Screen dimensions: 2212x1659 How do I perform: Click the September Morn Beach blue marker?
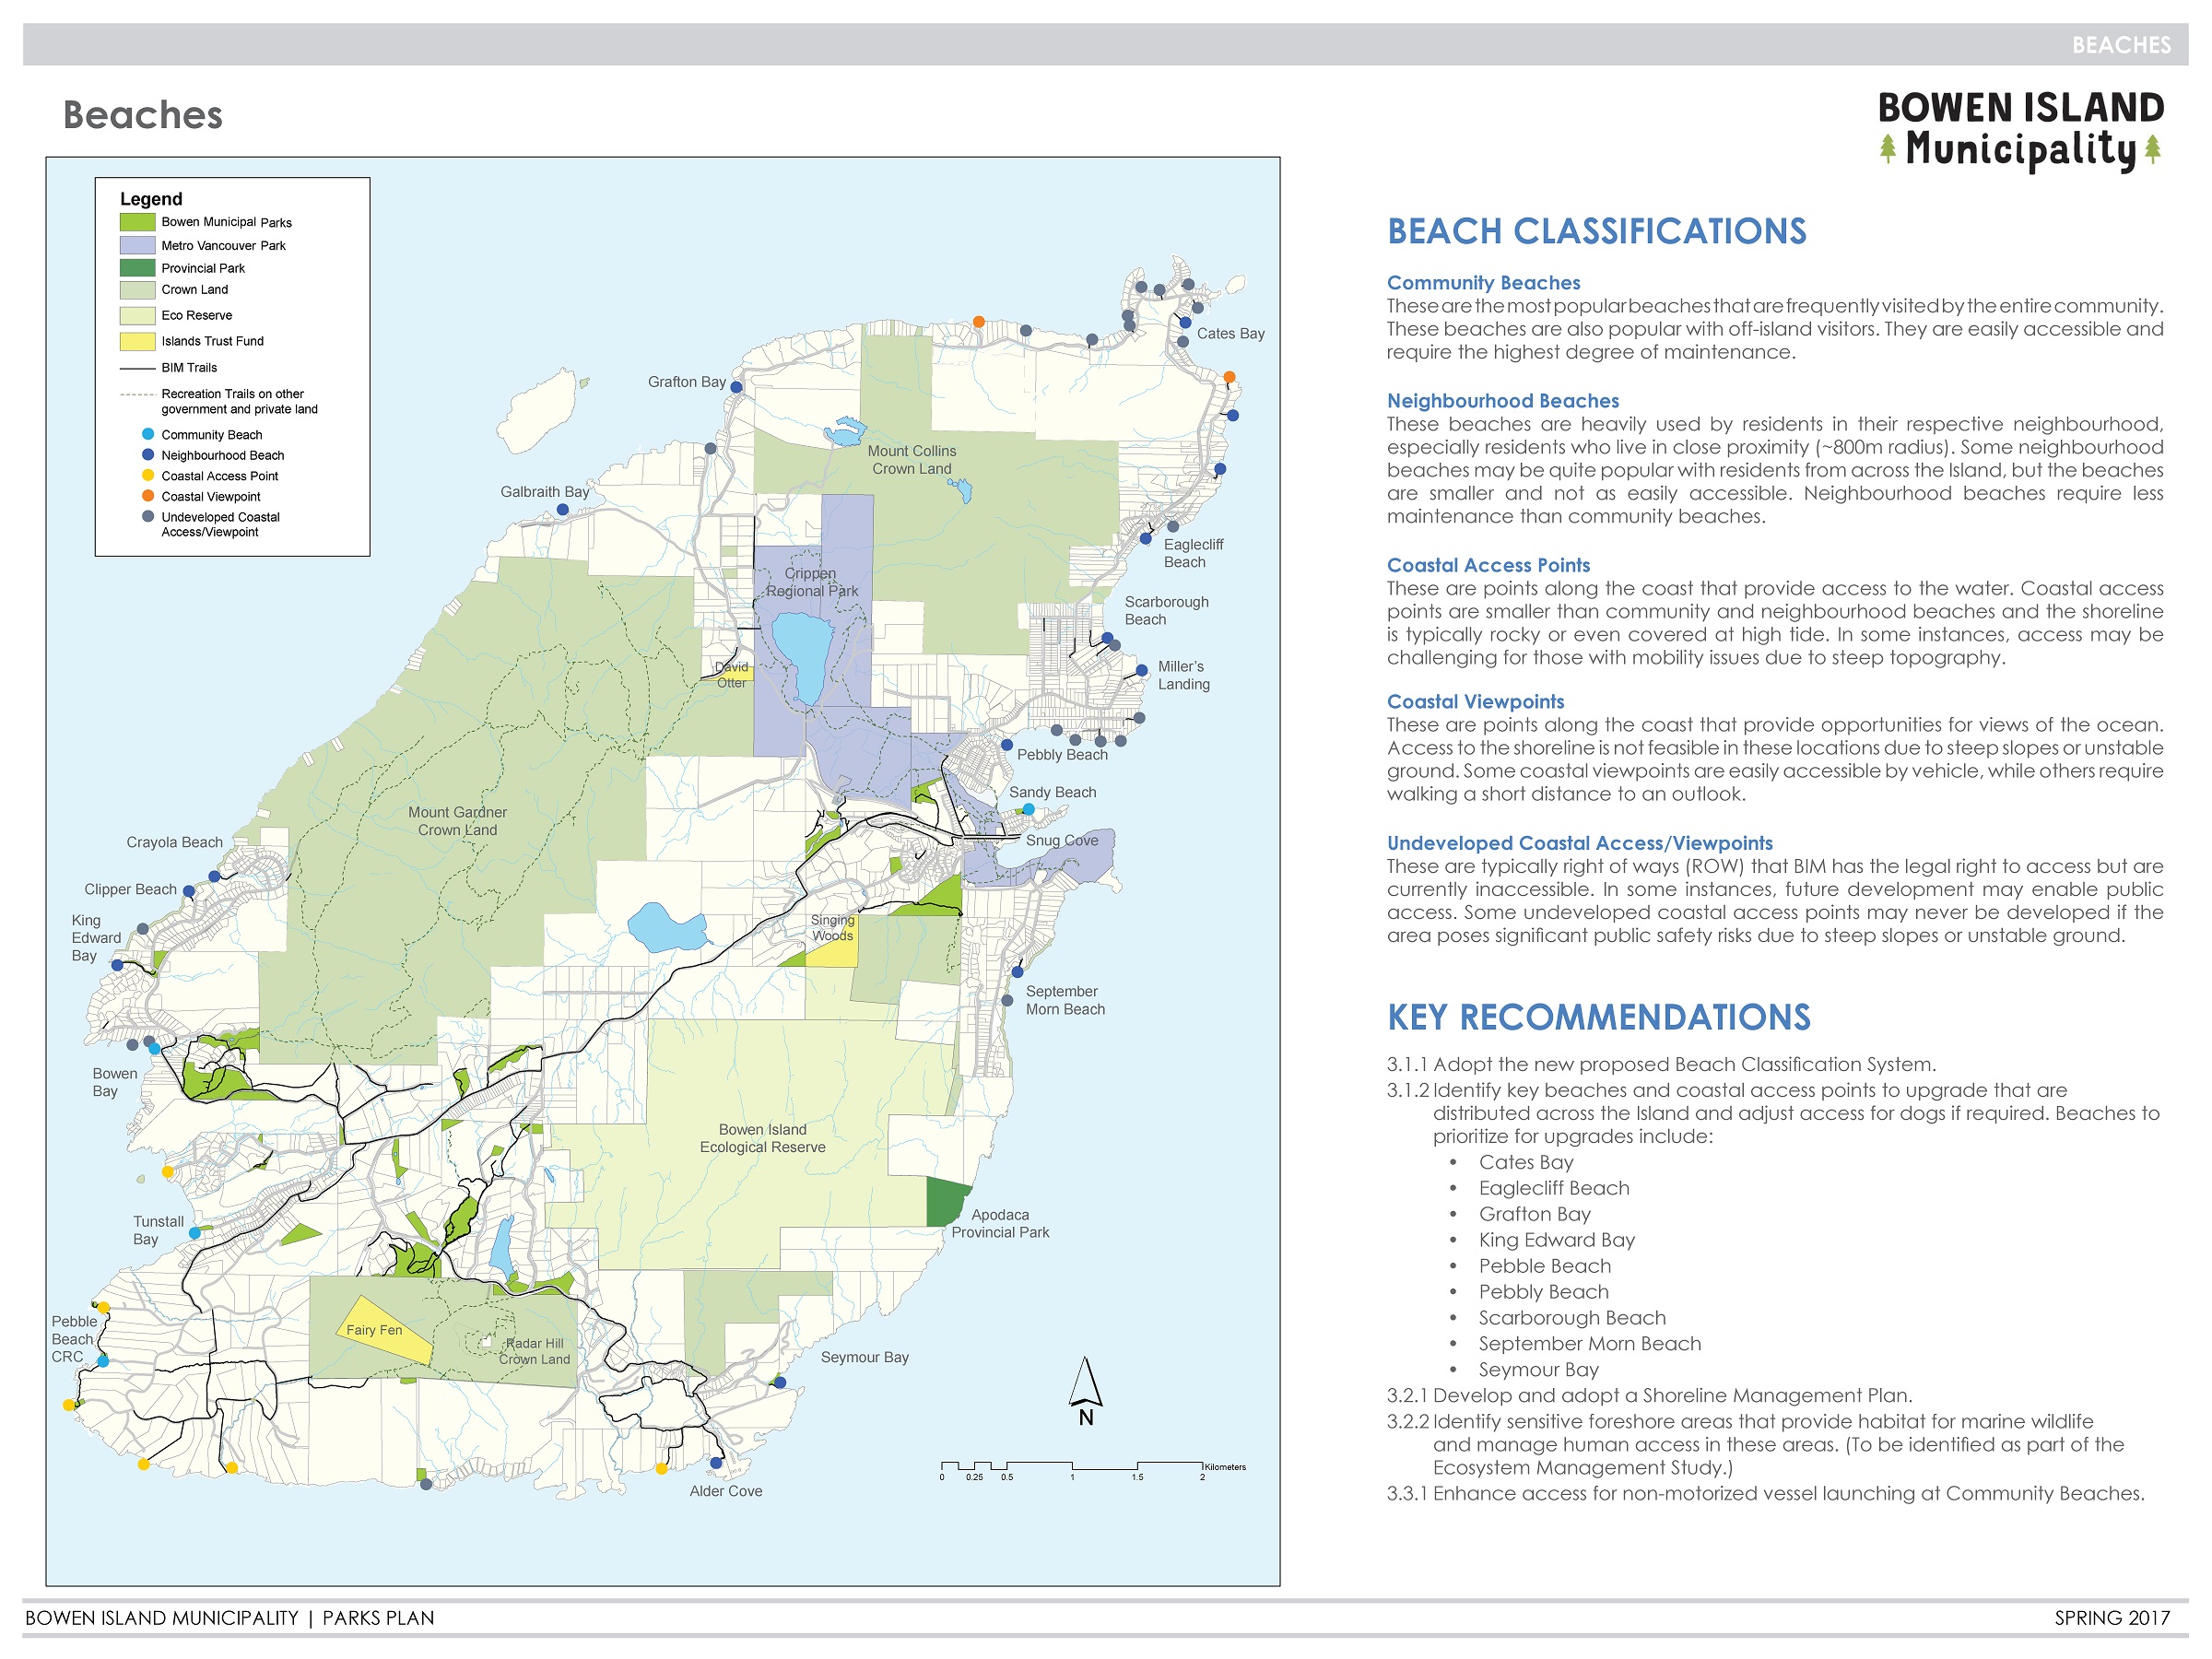pyautogui.click(x=1017, y=972)
